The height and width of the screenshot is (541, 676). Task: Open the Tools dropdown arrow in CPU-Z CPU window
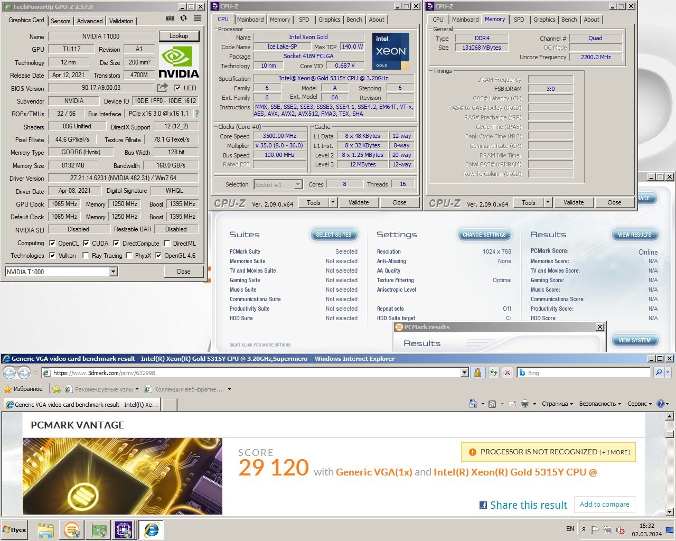coord(333,202)
